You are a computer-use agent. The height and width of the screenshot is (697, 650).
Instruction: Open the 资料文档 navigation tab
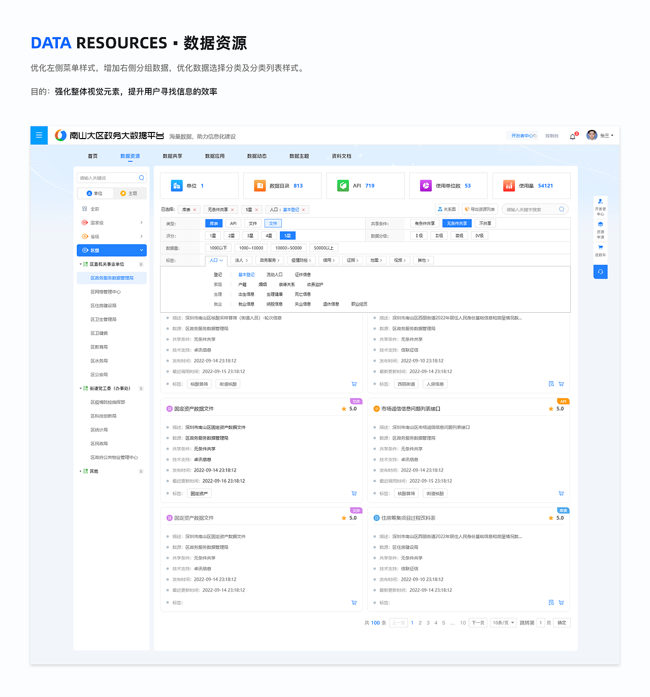(342, 156)
